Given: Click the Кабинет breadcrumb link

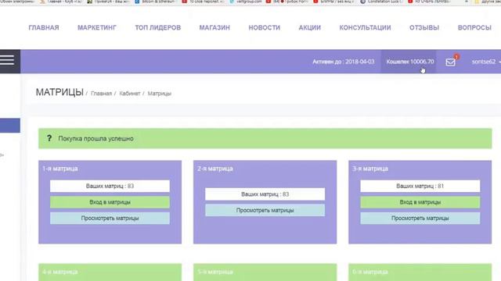Looking at the screenshot, I should click(130, 94).
